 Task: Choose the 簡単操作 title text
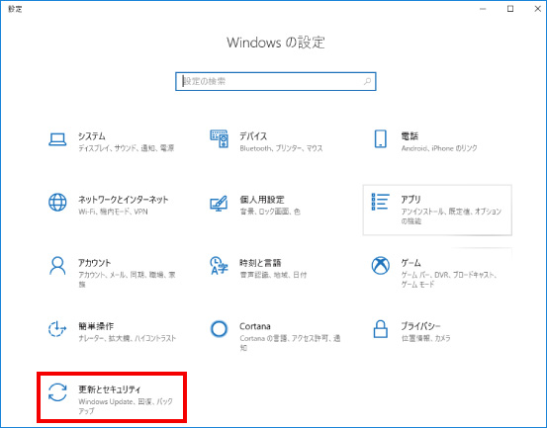click(x=96, y=326)
